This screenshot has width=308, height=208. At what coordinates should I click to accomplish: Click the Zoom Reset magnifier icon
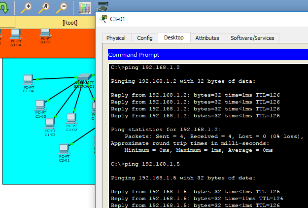pyautogui.click(x=44, y=8)
